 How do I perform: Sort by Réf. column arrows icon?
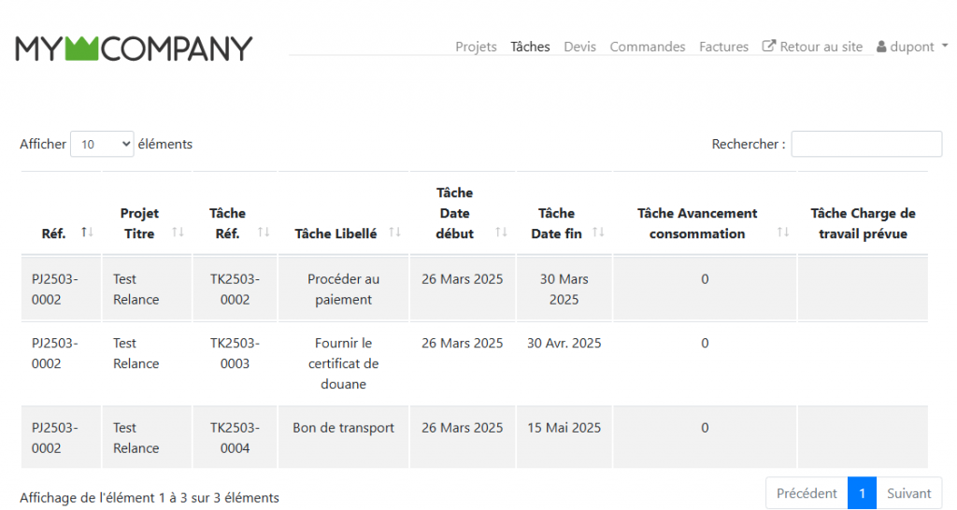(87, 233)
